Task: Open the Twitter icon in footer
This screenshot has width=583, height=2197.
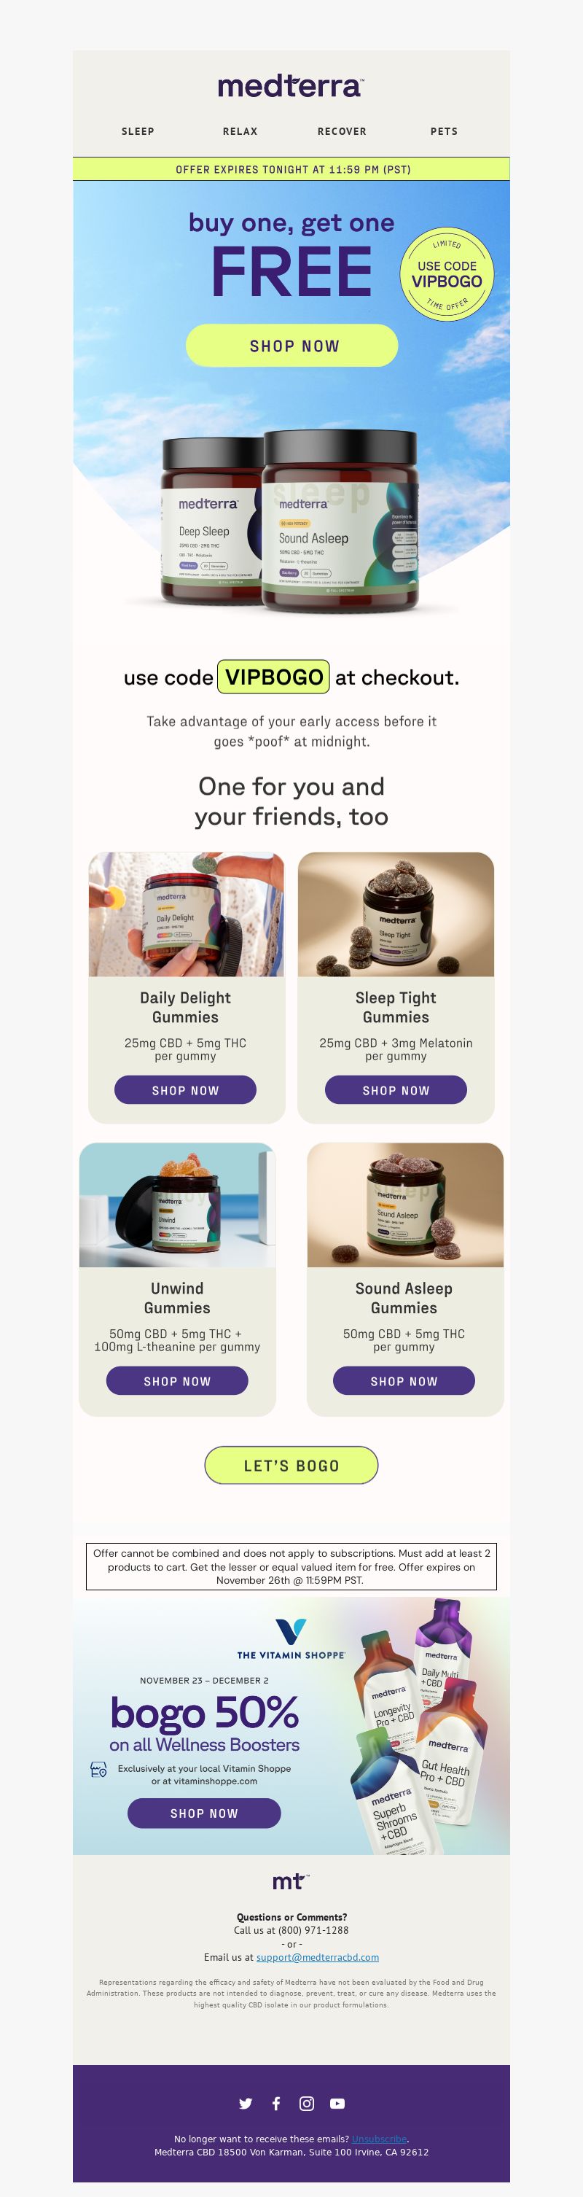Action: [x=246, y=2103]
